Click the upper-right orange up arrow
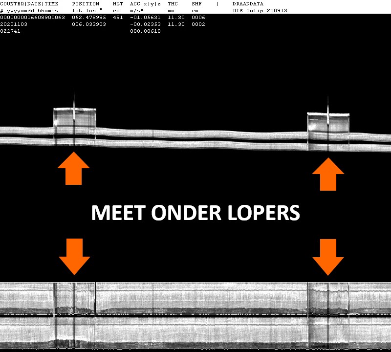This screenshot has width=391, height=352. [x=328, y=175]
